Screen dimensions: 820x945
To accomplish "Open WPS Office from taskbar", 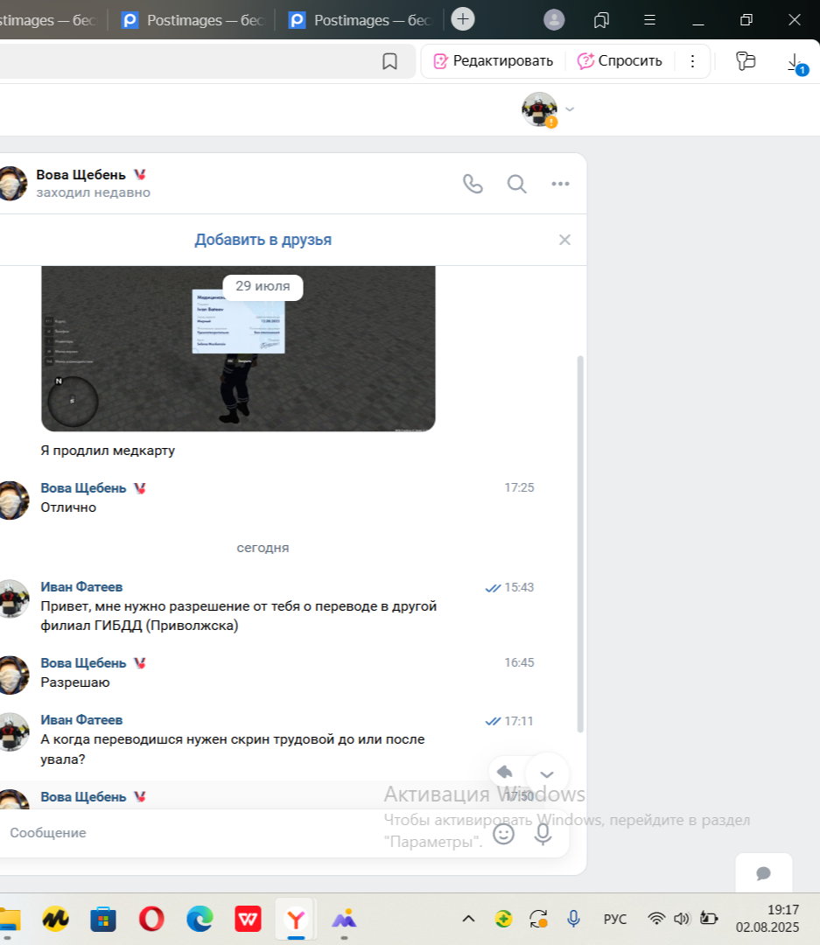I will point(248,919).
